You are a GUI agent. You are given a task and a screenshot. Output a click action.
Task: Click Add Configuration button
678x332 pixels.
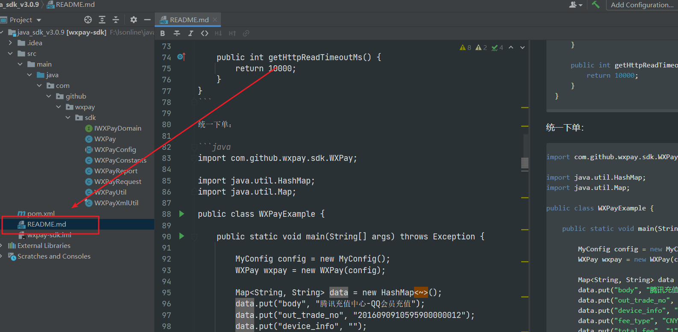[x=642, y=5]
